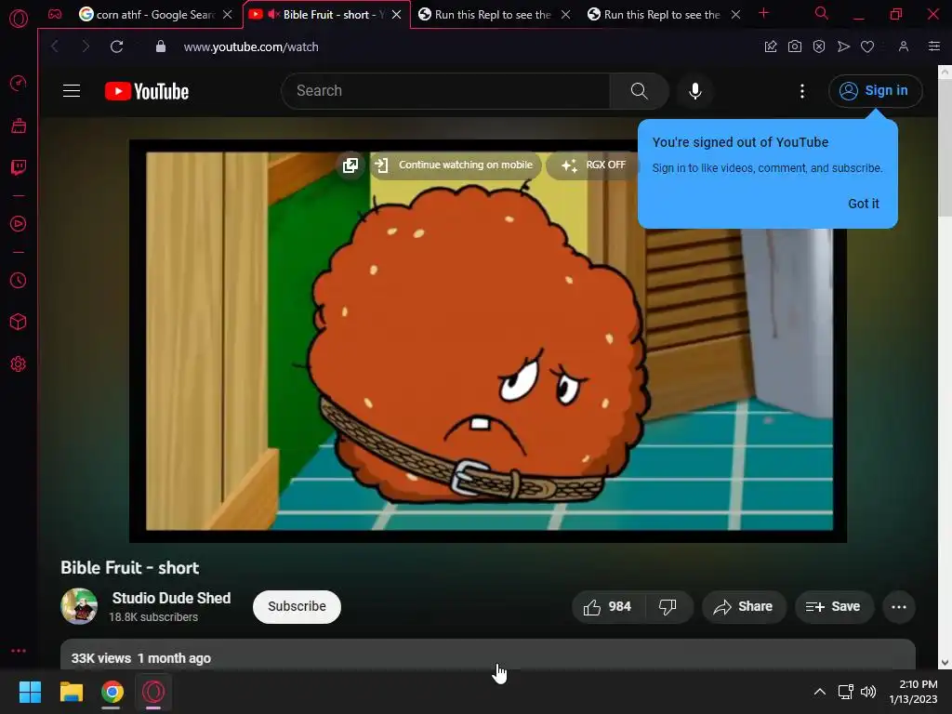
Task: Click the YouTube search magnifier button
Action: tap(640, 91)
